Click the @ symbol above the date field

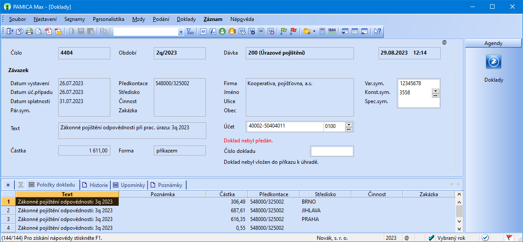444,42
